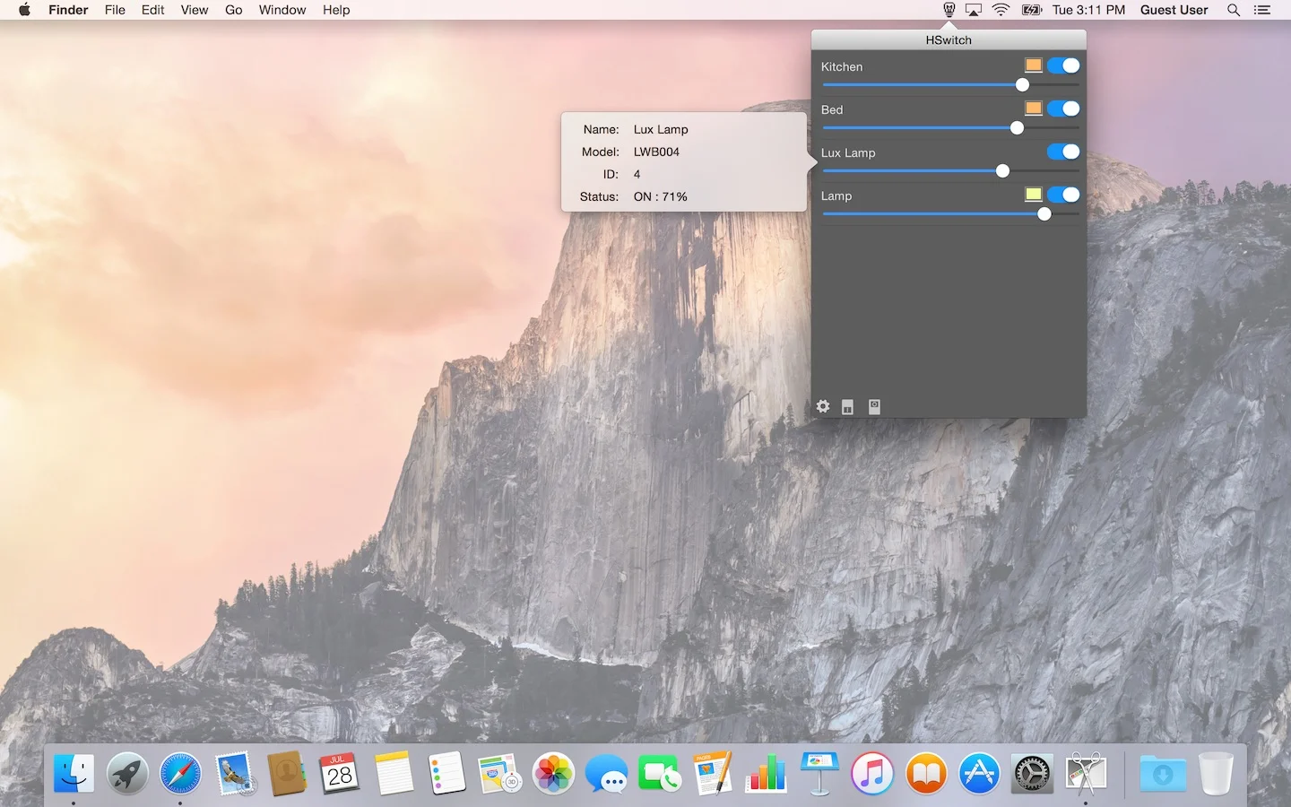Open Safari in the Dock
This screenshot has height=807, width=1291.
[180, 773]
